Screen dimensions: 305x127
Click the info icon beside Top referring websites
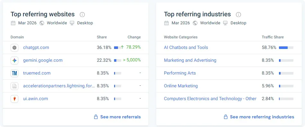82,14
